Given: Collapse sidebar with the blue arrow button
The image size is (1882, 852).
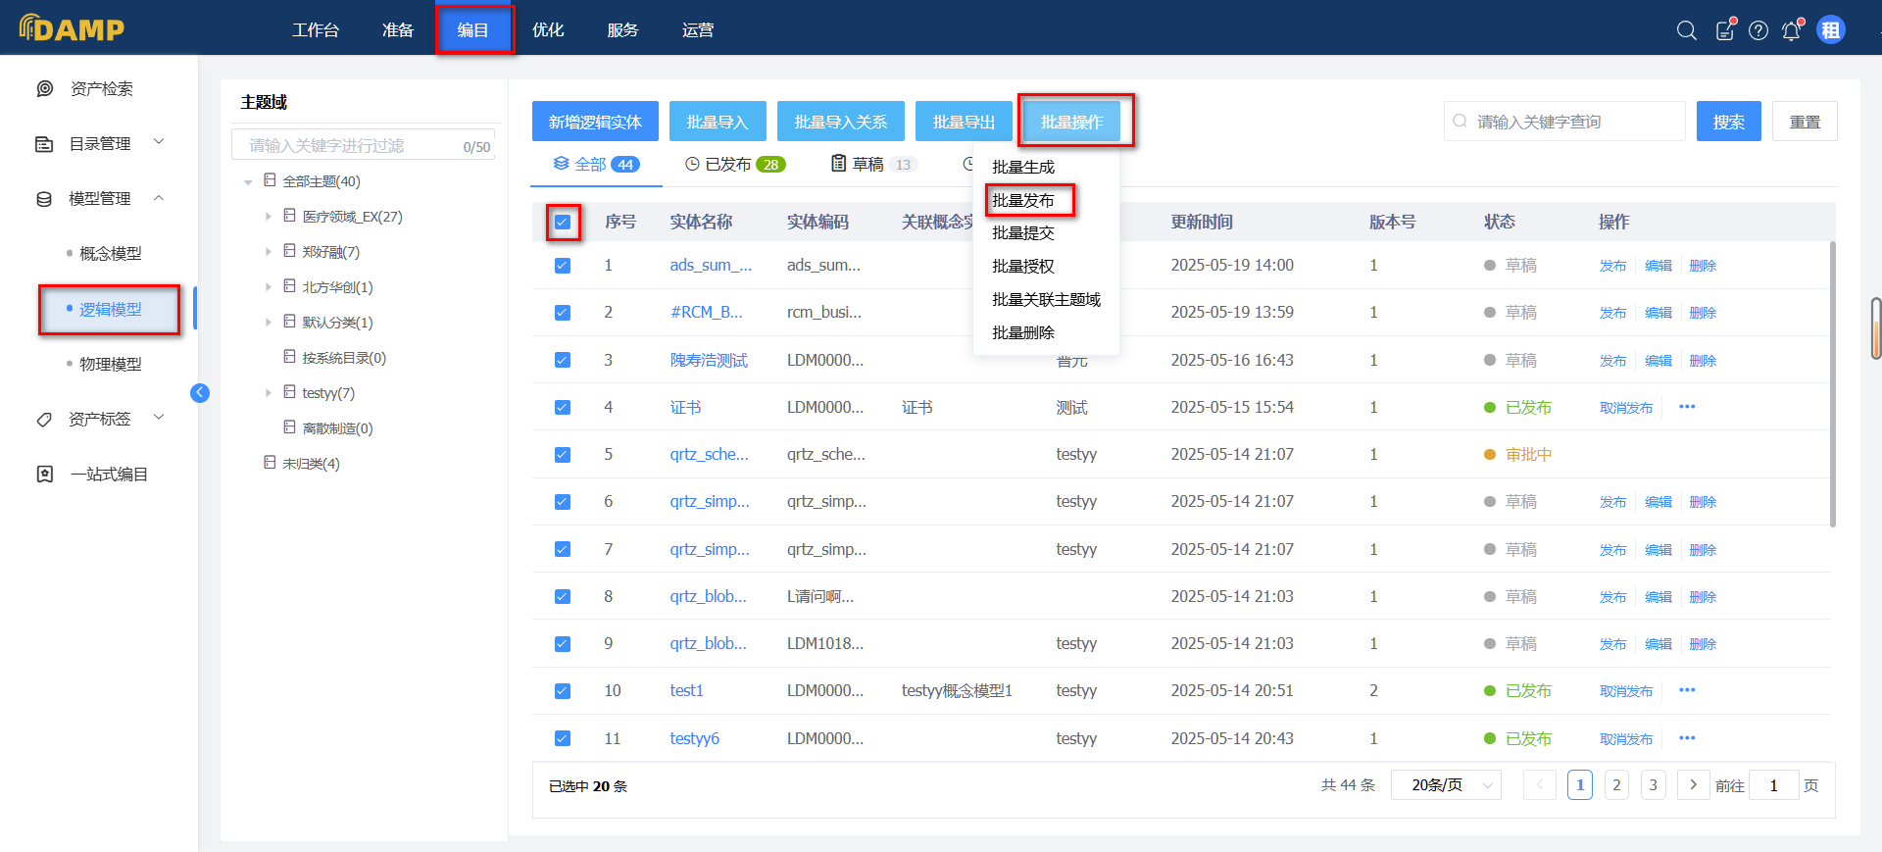Looking at the screenshot, I should tap(200, 393).
